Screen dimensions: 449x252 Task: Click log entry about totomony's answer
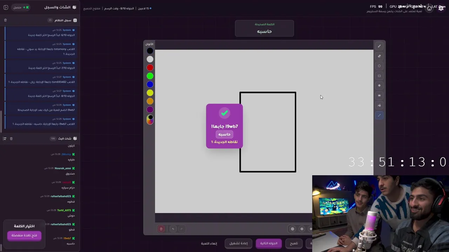40,49
